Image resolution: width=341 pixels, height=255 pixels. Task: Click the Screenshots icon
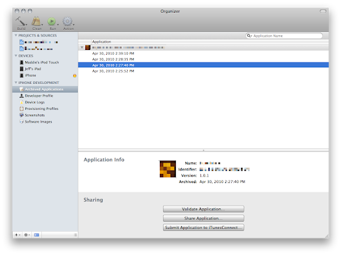pos(21,115)
